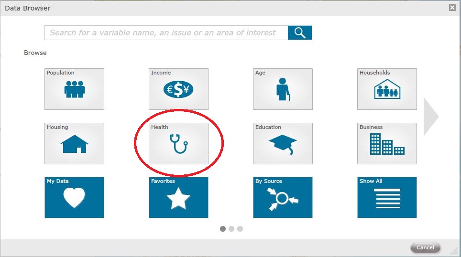
Task: Select the second page indicator dot
Action: pos(231,229)
